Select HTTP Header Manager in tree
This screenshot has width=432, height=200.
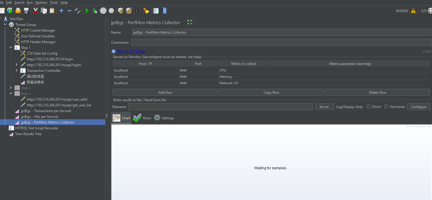[38, 42]
